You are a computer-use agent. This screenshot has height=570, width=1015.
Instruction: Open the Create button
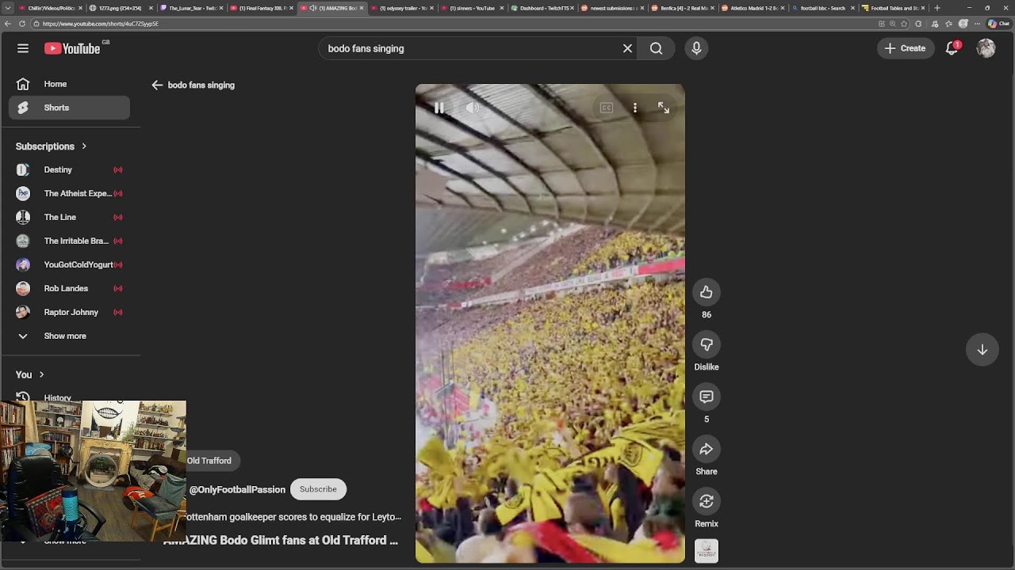pos(905,48)
